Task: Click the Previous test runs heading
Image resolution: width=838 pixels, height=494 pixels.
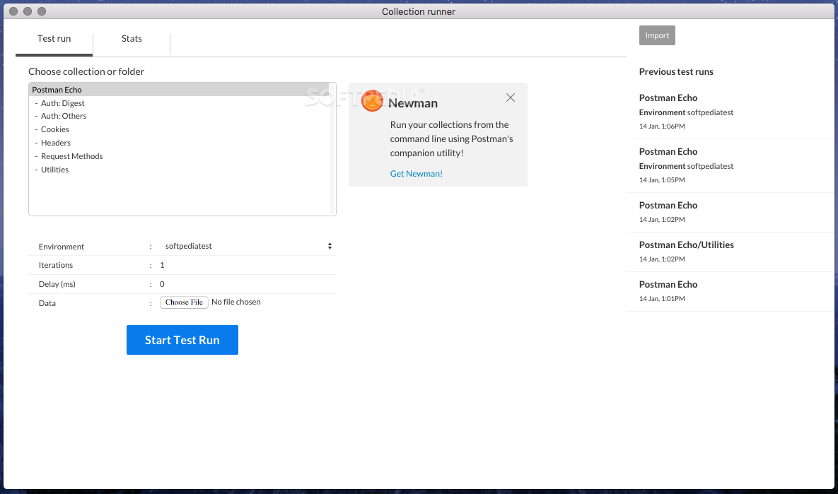Action: coord(676,71)
